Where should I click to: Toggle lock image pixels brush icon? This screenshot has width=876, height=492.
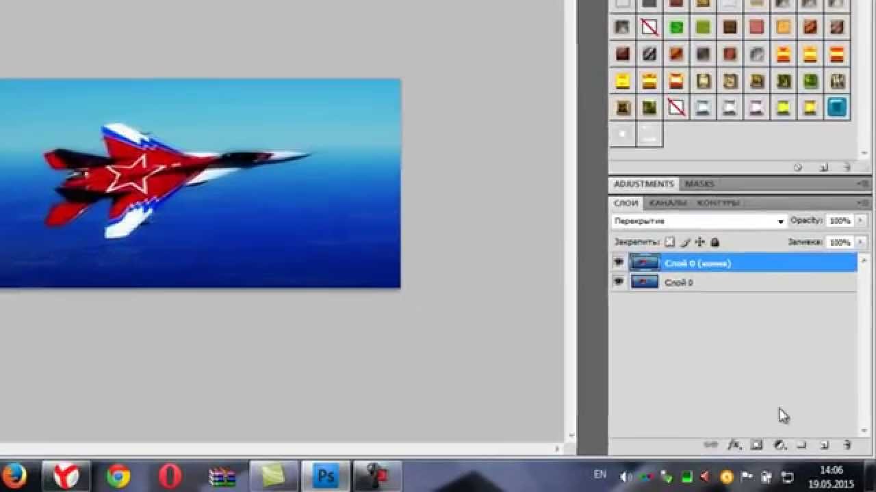click(x=685, y=242)
